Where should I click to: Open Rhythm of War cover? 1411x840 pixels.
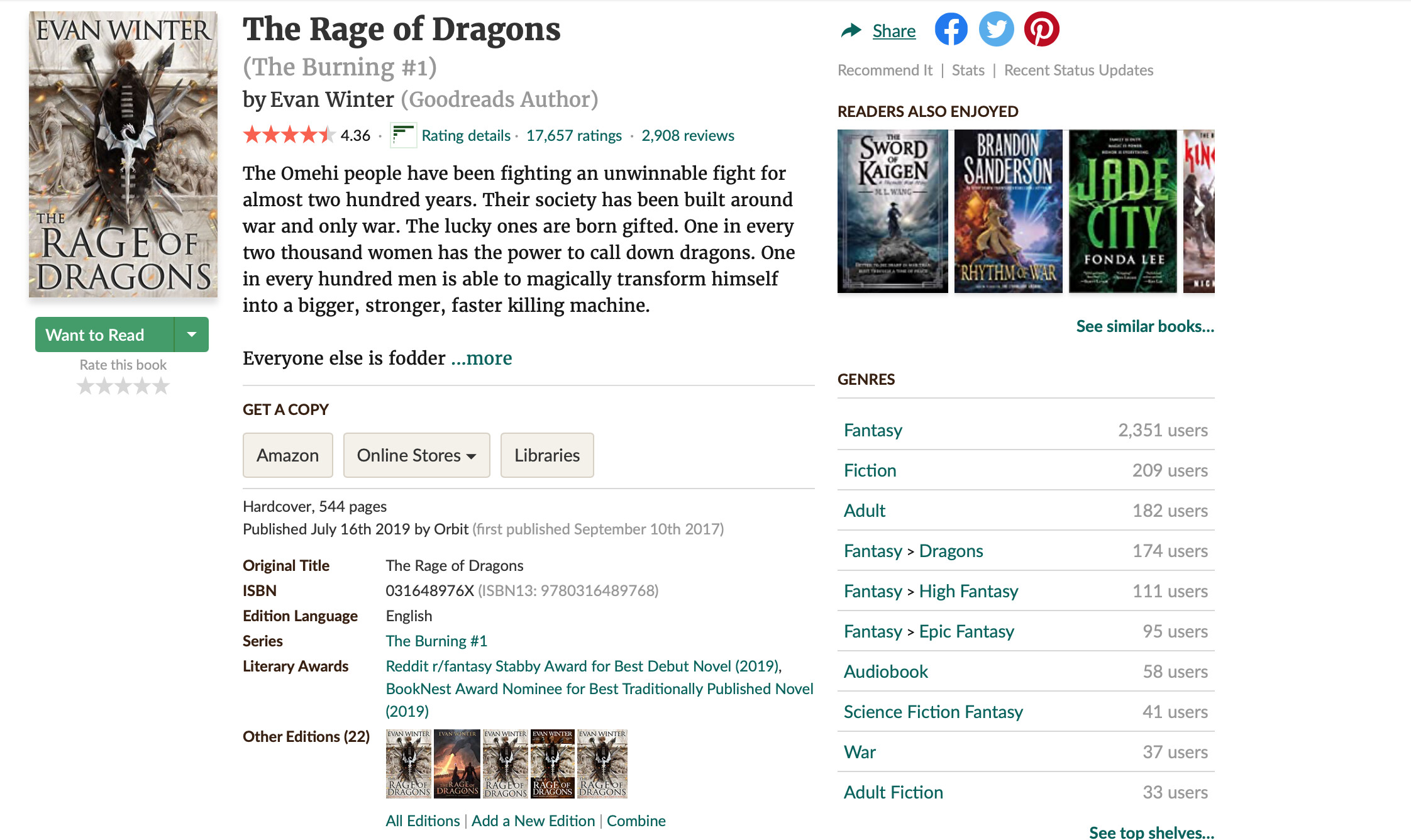click(x=1008, y=211)
